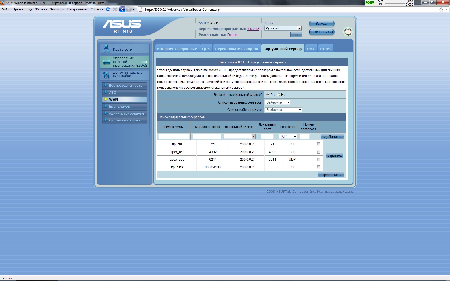
Task: Expand the favorite servers list dropdown
Action: [x=277, y=102]
